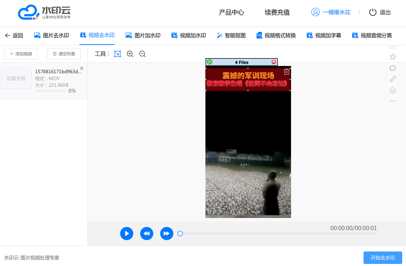This screenshot has width=406, height=266.
Task: Click the 水印云-图片视频处理专家 footer text
Action: click(32, 258)
